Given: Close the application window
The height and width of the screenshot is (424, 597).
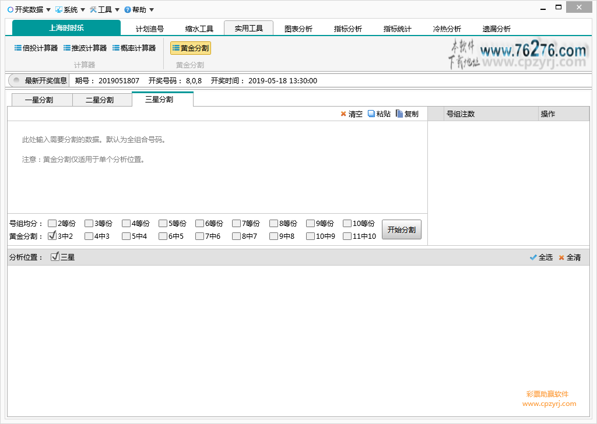Looking at the screenshot, I should click(x=579, y=7).
